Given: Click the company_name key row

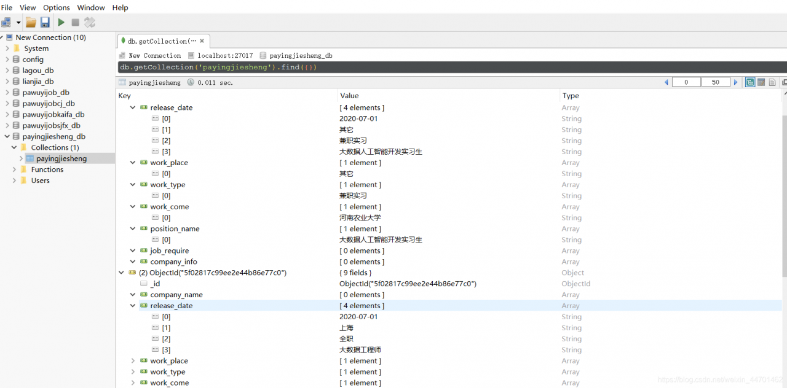Looking at the screenshot, I should coord(176,295).
